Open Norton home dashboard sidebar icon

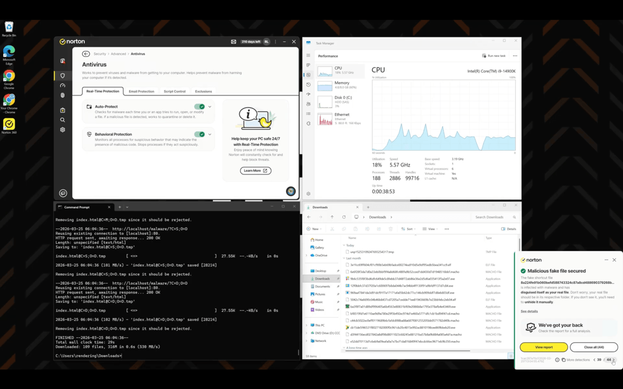(x=63, y=61)
